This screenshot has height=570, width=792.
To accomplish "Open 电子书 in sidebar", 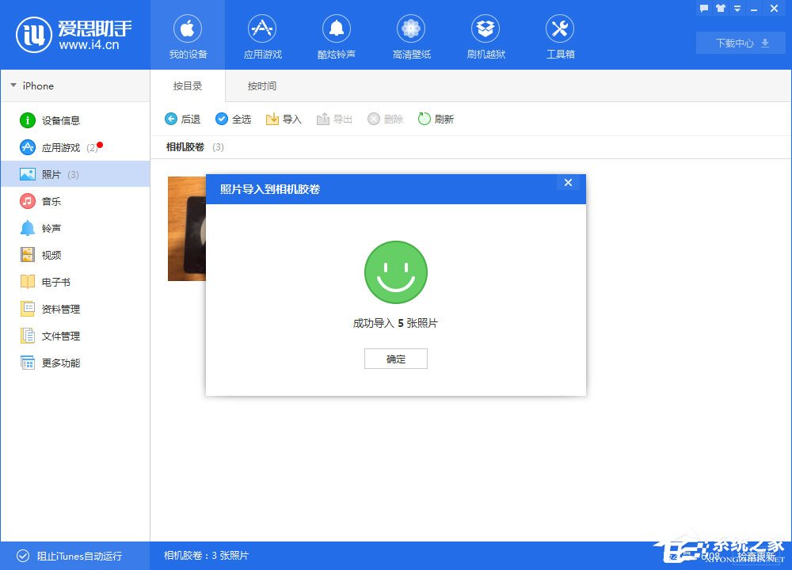I will click(x=75, y=282).
